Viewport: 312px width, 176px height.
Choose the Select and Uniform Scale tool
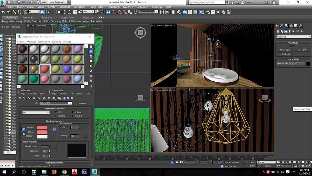point(75,12)
